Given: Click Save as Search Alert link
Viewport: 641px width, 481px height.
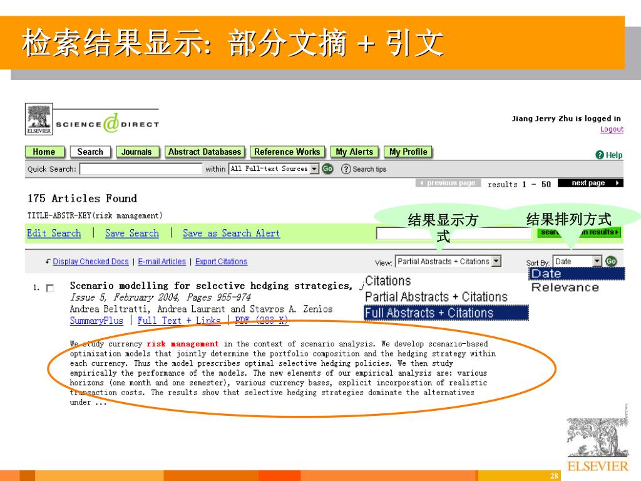Looking at the screenshot, I should [232, 233].
